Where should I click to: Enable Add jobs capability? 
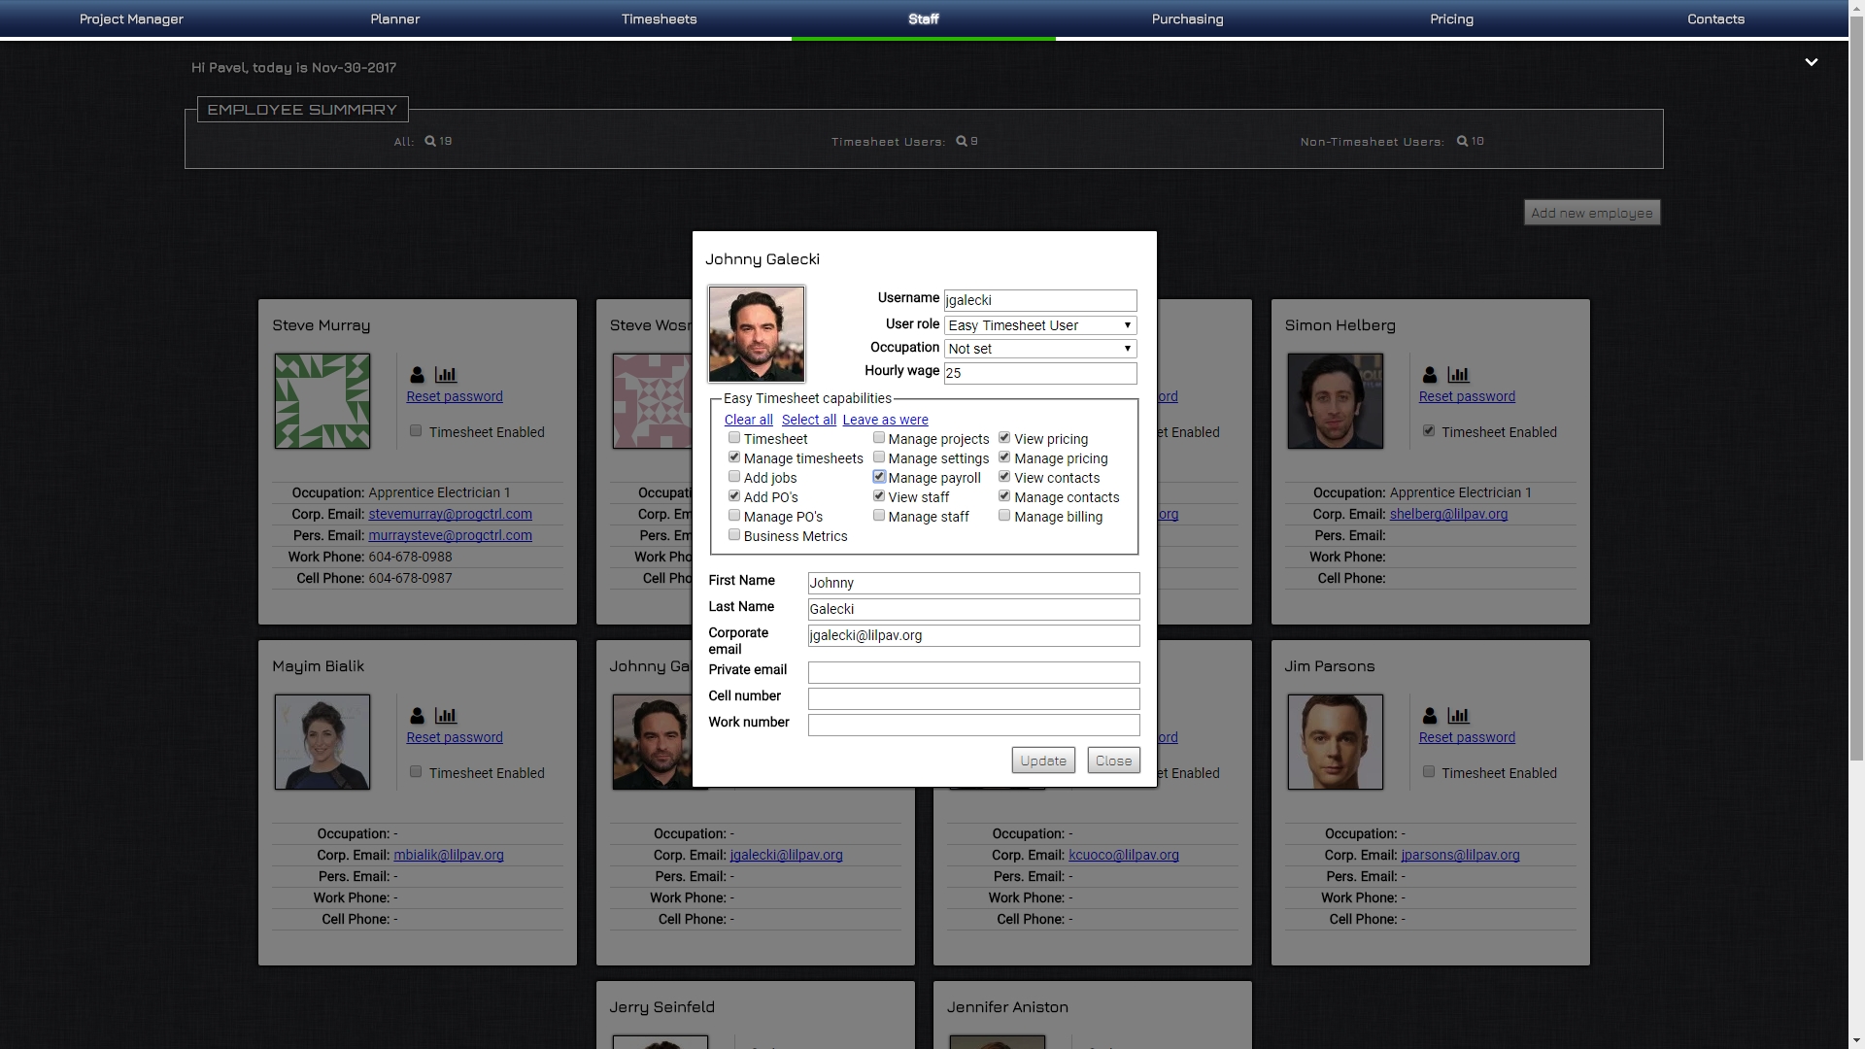point(734,477)
